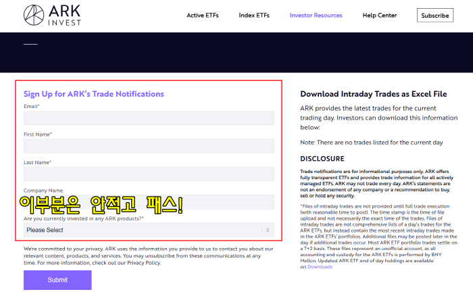Focus the Email input field
Image resolution: width=473 pixels, height=294 pixels.
pos(149,118)
